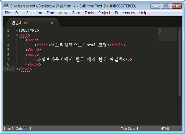Click the Line 9, Column 8 status text
This screenshot has width=185, height=134.
(18, 129)
